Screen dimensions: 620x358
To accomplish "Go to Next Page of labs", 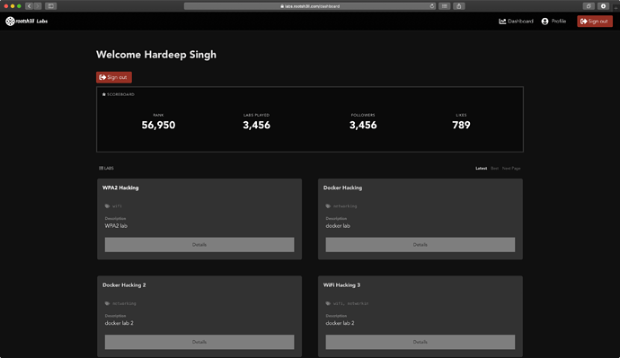I will click(511, 168).
